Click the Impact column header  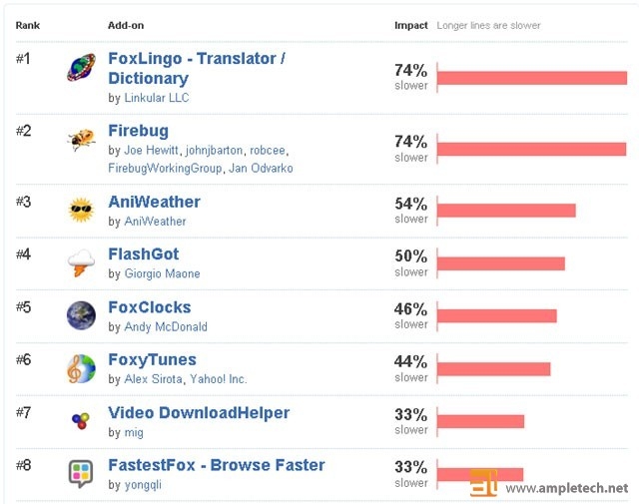point(410,25)
